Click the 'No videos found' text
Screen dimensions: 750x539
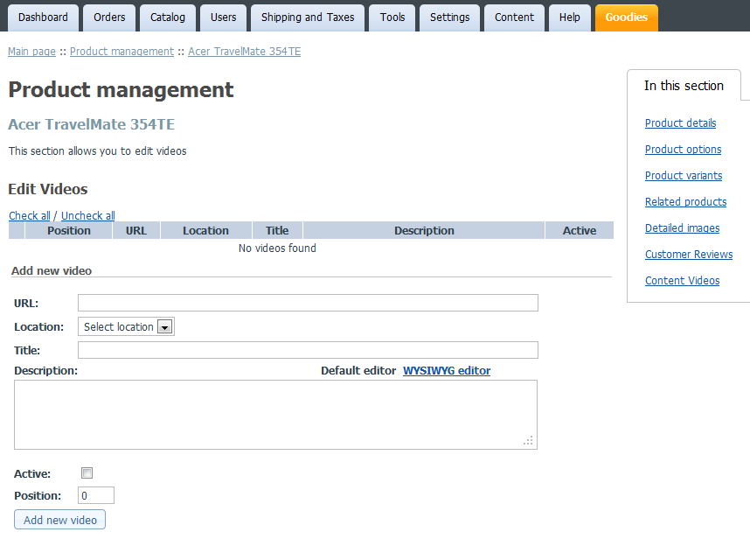tap(277, 248)
